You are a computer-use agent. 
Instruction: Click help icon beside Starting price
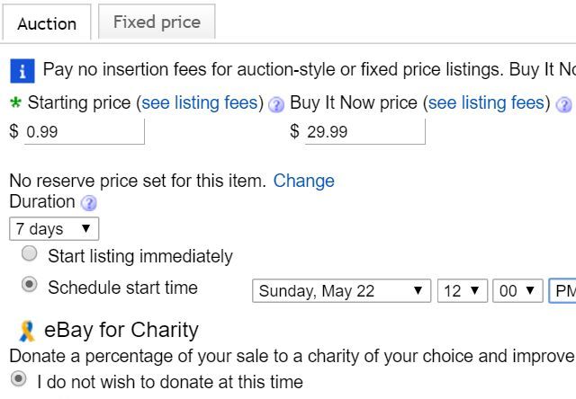(276, 105)
